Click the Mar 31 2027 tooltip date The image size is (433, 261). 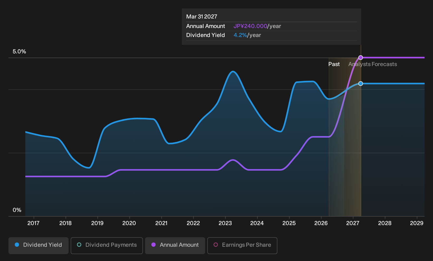pos(202,17)
